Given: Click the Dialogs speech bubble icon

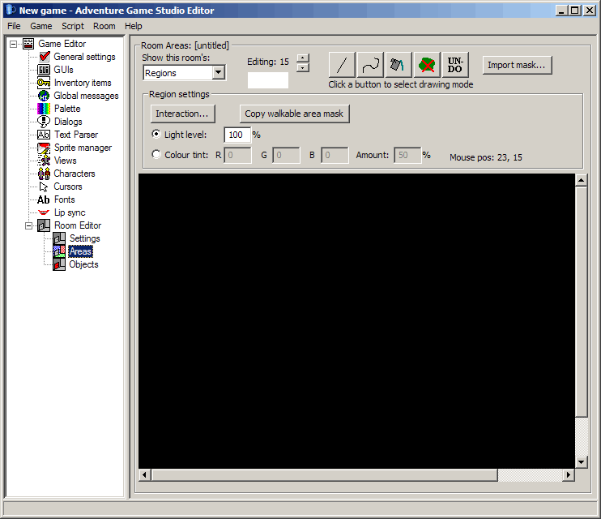Looking at the screenshot, I should (x=43, y=122).
